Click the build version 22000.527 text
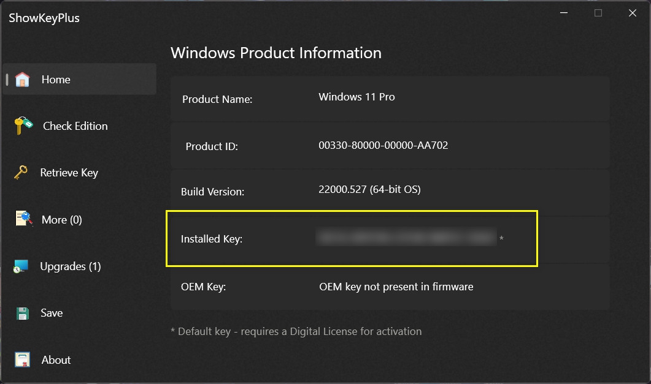This screenshot has height=384, width=651. coord(369,190)
